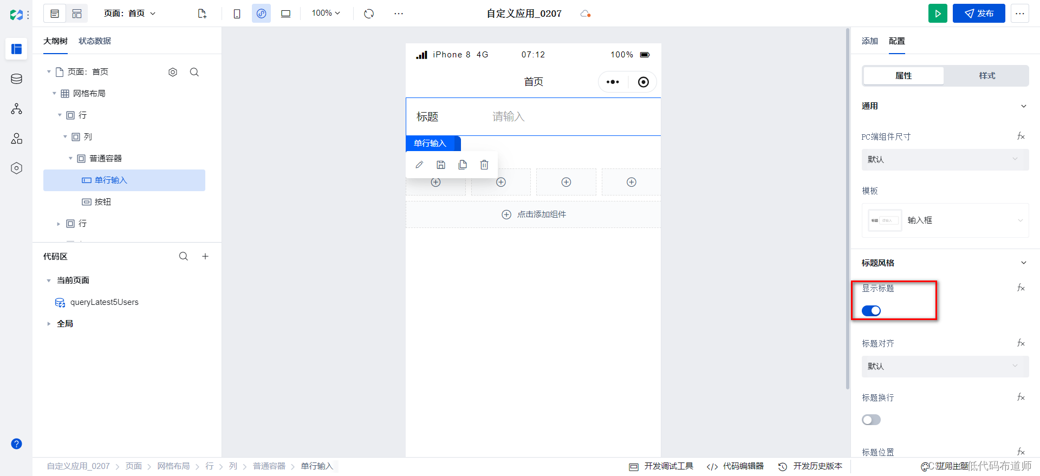Open the components and shapes sidebar icon
Screen dimensions: 1040x476
click(16, 139)
